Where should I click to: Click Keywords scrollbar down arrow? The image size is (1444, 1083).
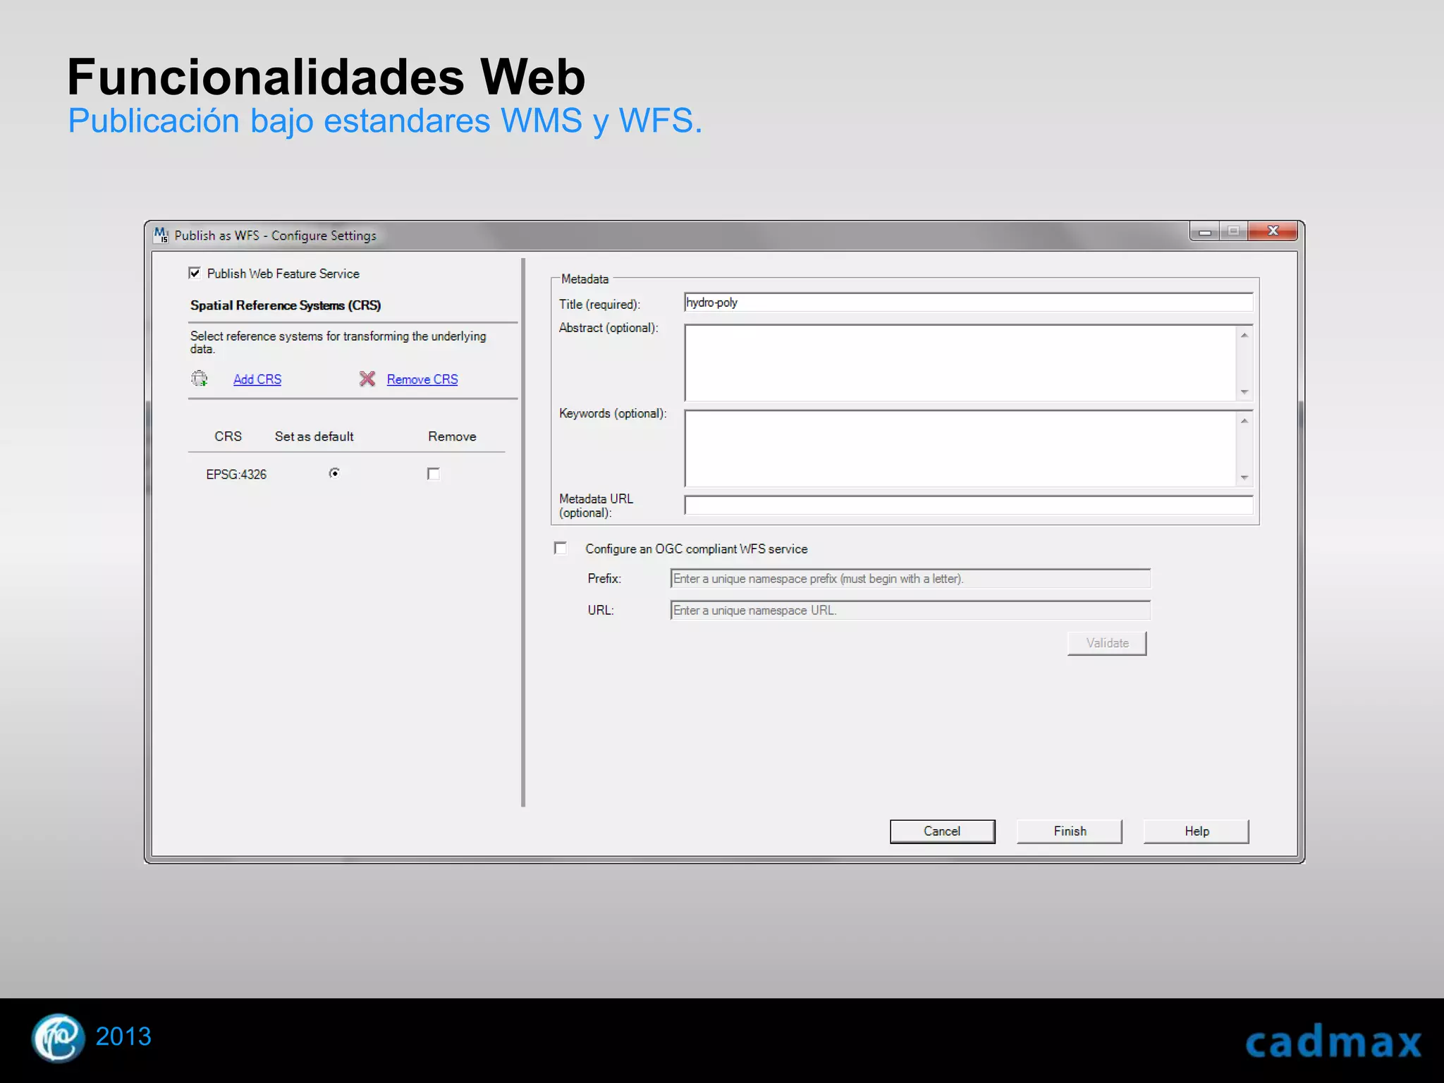coord(1244,478)
